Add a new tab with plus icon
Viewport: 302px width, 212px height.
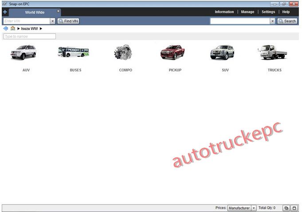click(5, 12)
